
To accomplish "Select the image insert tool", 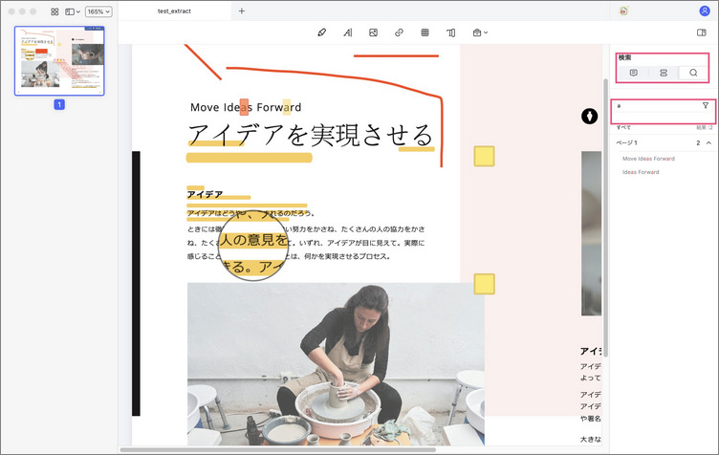I will coord(373,32).
